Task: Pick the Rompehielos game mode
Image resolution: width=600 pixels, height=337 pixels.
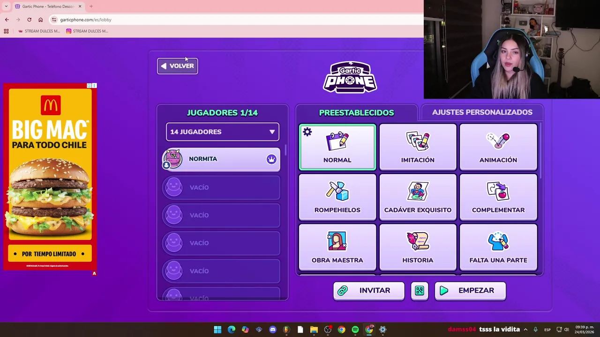Action: click(x=337, y=197)
